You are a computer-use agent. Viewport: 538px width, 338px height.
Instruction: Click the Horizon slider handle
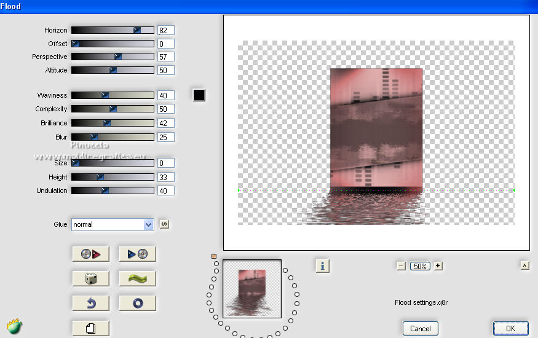(137, 30)
